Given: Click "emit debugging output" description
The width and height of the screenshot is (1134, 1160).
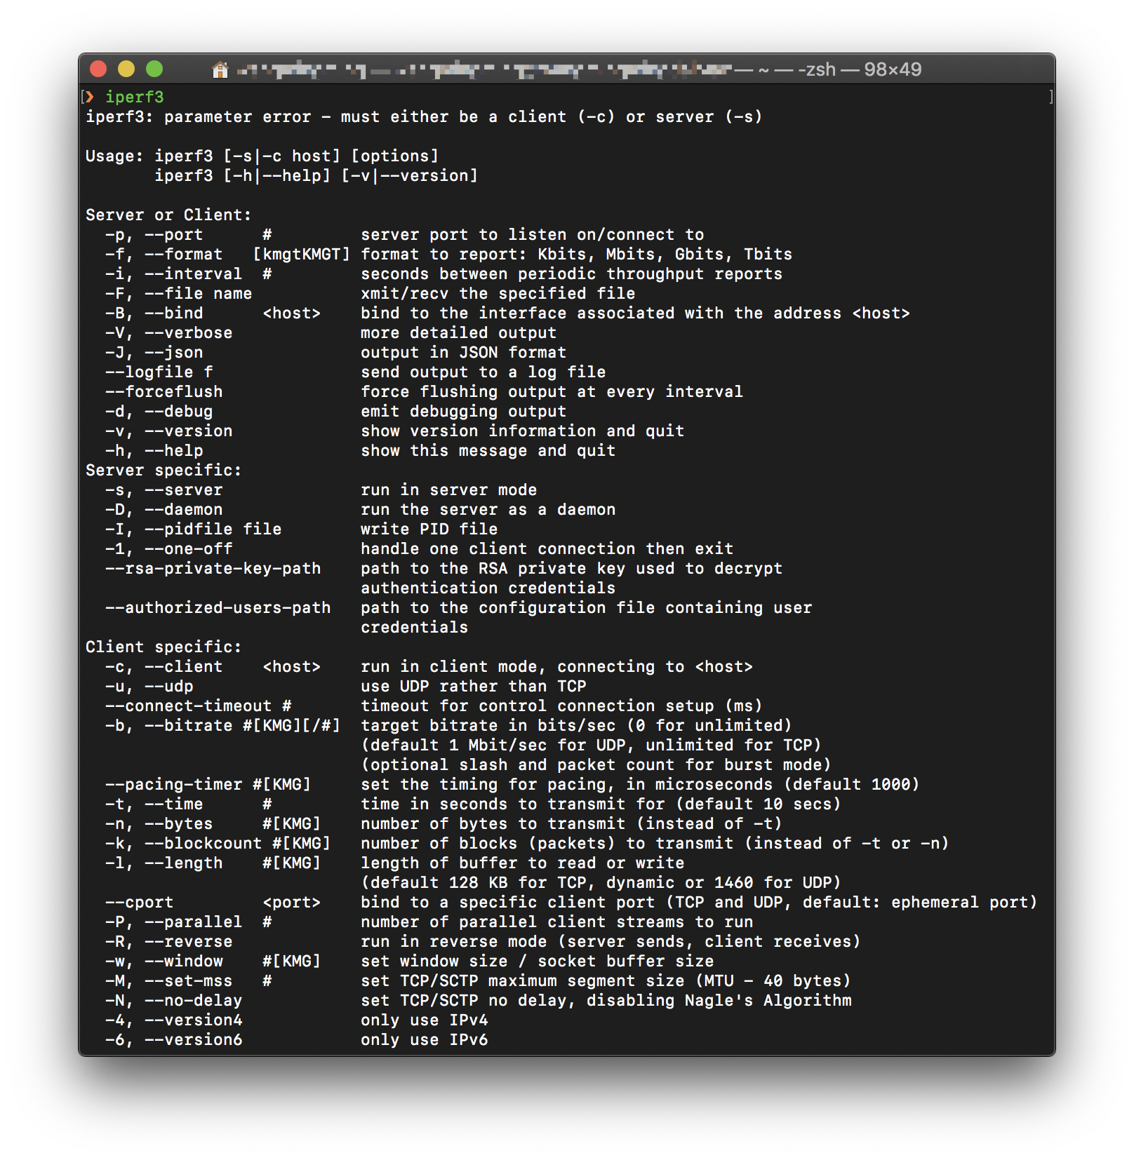Looking at the screenshot, I should pyautogui.click(x=464, y=411).
